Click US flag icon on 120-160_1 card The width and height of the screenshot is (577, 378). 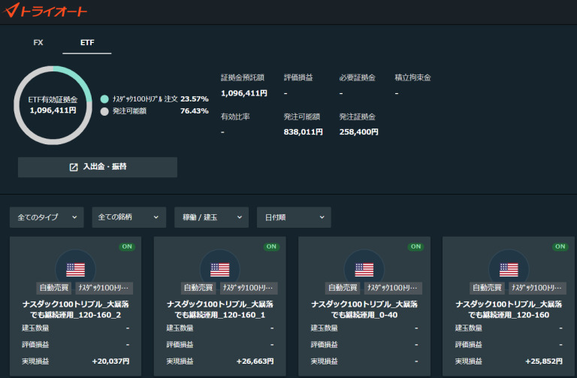point(219,270)
